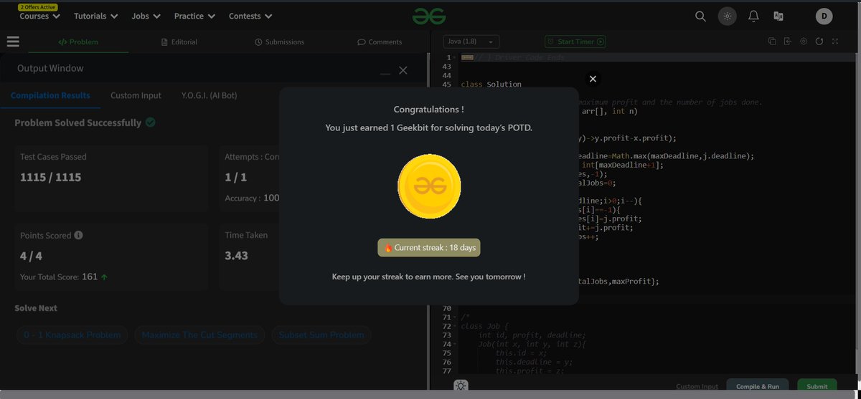Click the editor export/exit icon
The image size is (861, 399).
tap(788, 42)
